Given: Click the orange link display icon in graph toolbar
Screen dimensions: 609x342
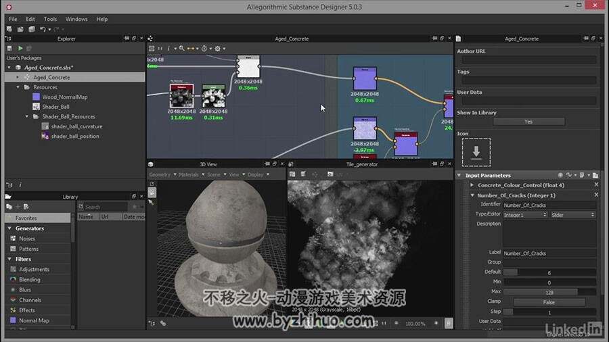Looking at the screenshot, I should 191,49.
